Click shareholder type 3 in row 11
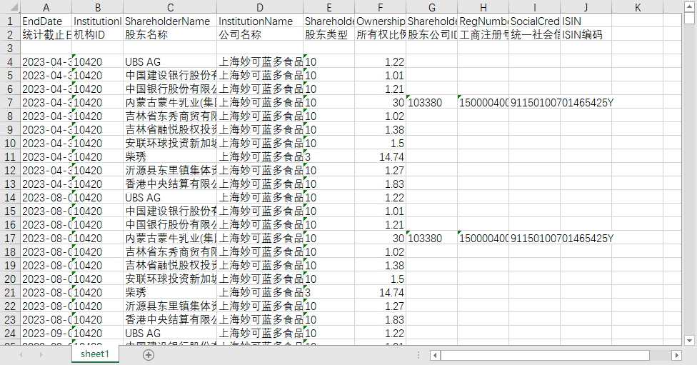This screenshot has width=697, height=365. click(x=329, y=156)
